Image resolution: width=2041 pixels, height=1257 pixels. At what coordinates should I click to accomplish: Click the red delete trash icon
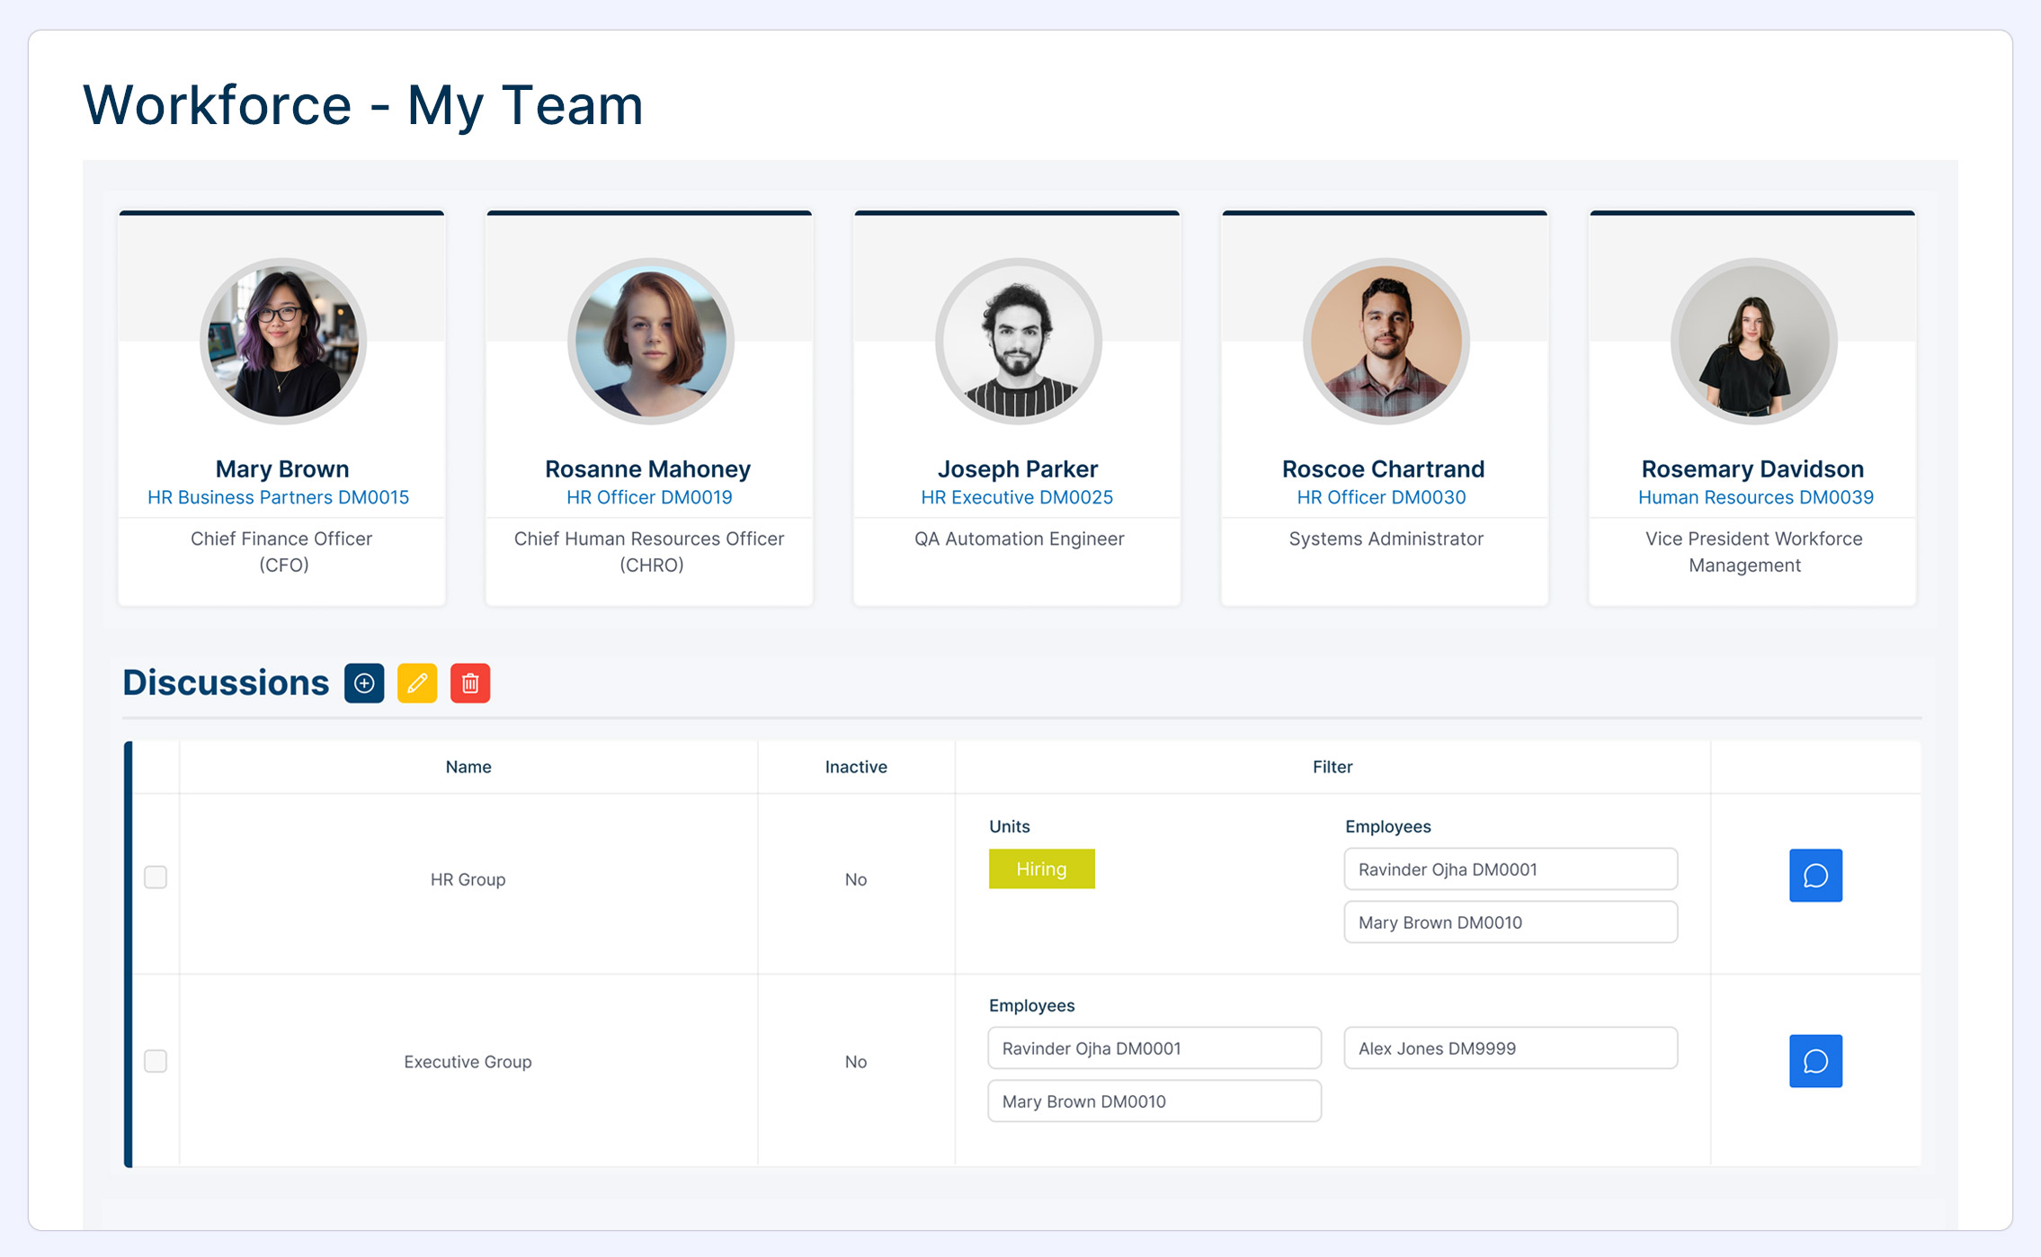click(470, 683)
